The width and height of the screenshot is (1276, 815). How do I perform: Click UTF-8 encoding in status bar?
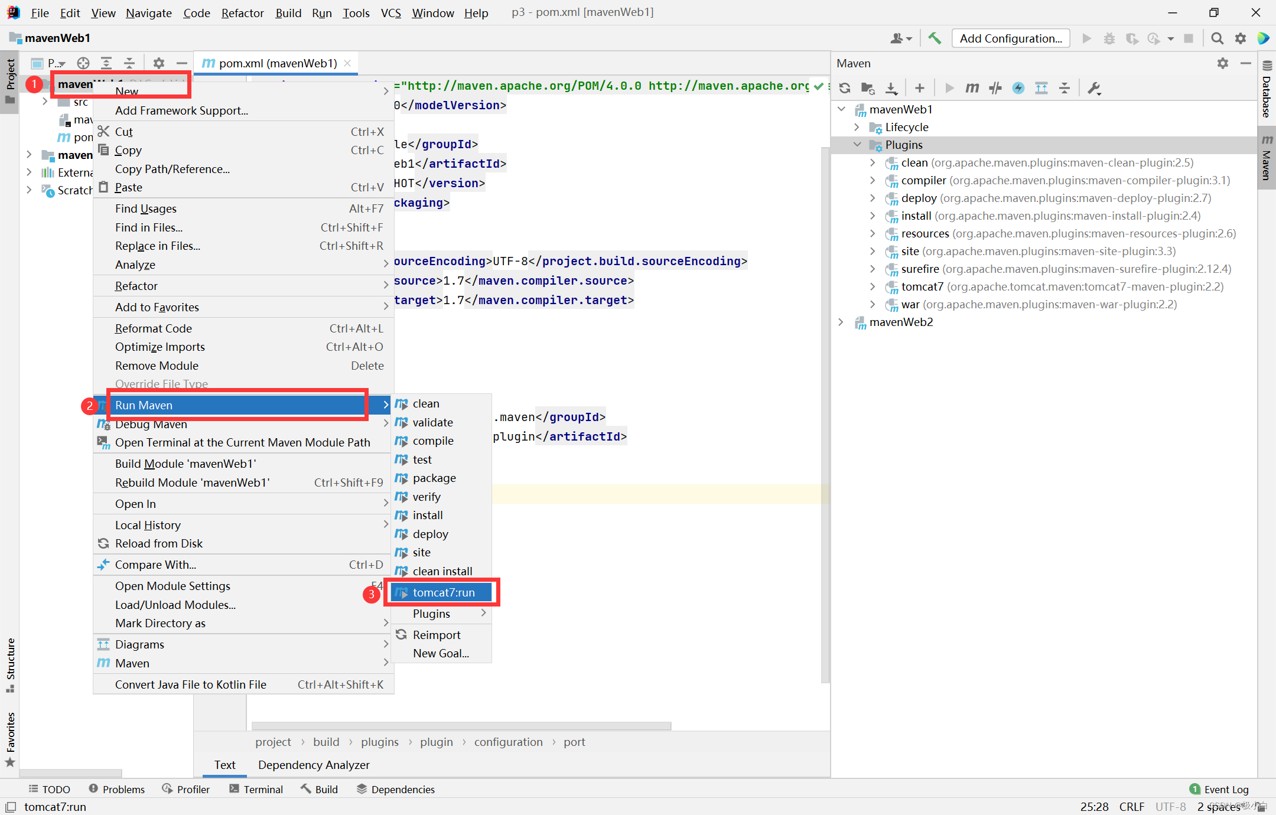pos(1170,807)
